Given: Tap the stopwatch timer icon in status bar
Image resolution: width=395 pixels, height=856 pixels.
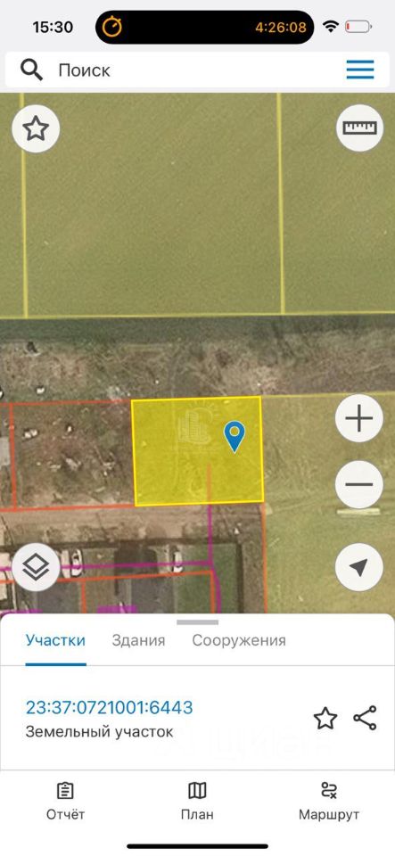Looking at the screenshot, I should pyautogui.click(x=112, y=27).
